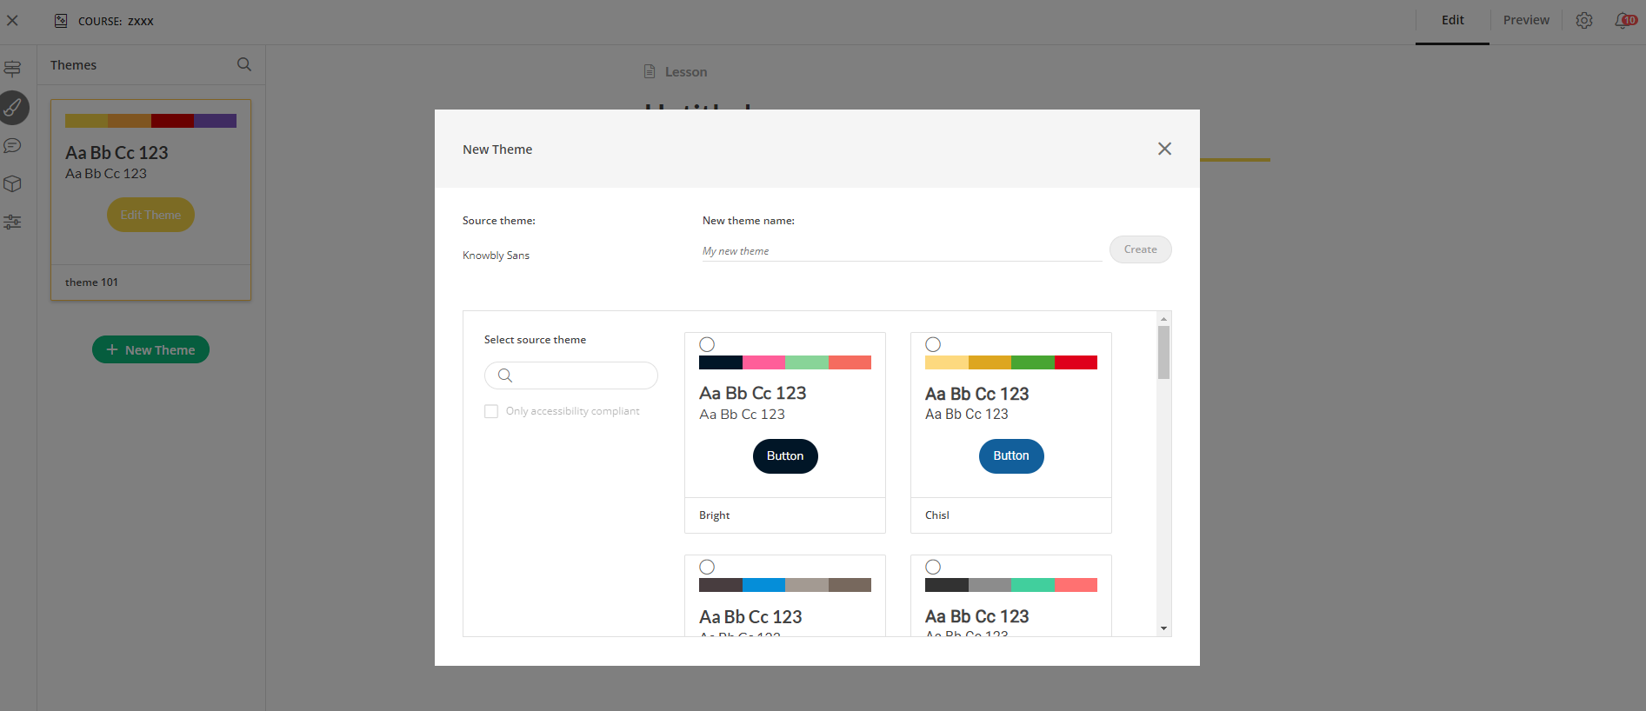Switch to the Edit tab
This screenshot has width=1646, height=711.
pos(1452,20)
